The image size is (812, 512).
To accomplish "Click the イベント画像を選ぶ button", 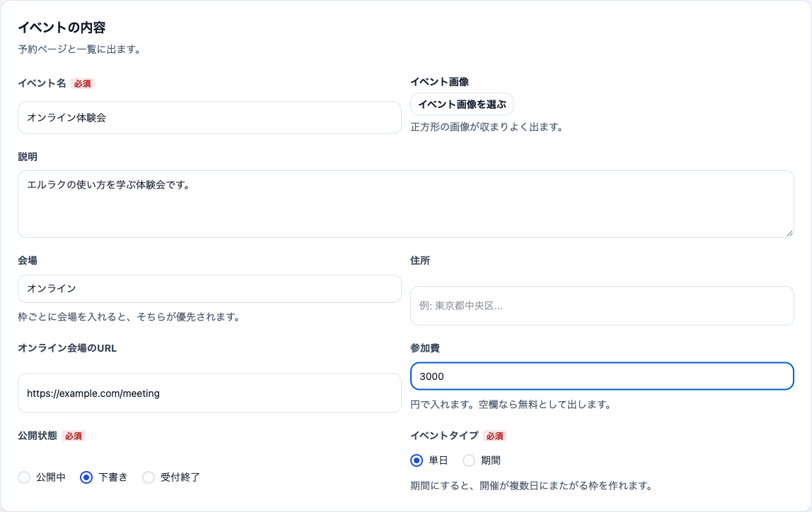I will pos(462,105).
